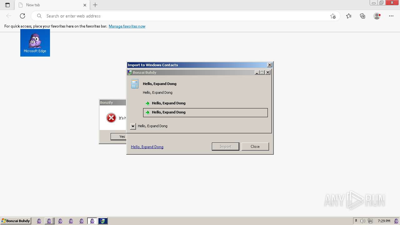Minimize the Edge browser window

click(373, 3)
